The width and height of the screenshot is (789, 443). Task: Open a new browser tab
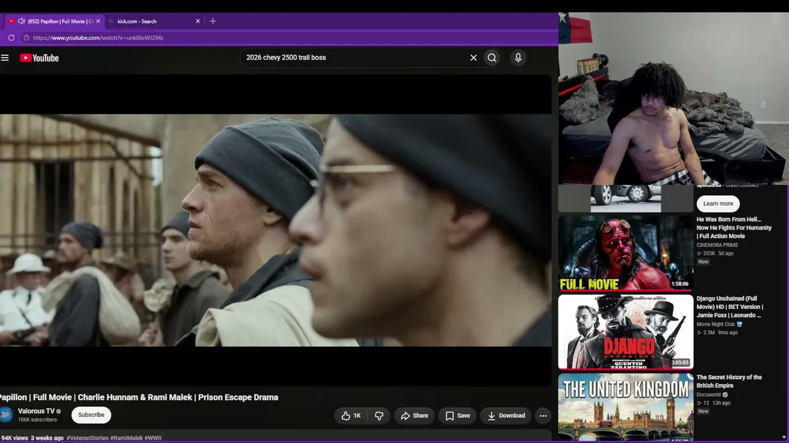(x=213, y=21)
